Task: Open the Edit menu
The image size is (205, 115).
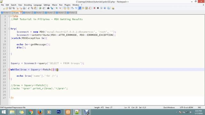Action: (x=7, y=5)
